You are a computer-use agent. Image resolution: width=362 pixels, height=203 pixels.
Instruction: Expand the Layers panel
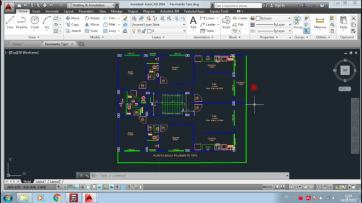tap(158, 37)
